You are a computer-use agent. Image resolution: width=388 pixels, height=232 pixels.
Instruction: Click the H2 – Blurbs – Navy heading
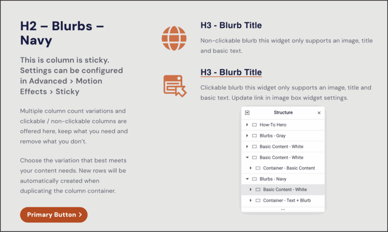[62, 33]
